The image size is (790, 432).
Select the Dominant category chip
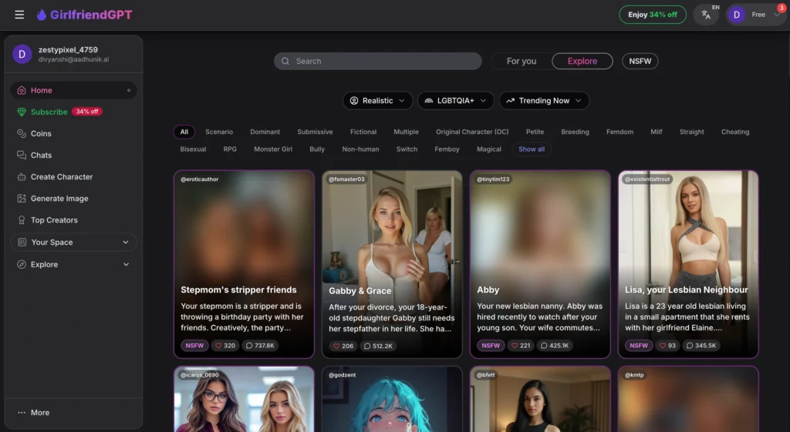265,132
